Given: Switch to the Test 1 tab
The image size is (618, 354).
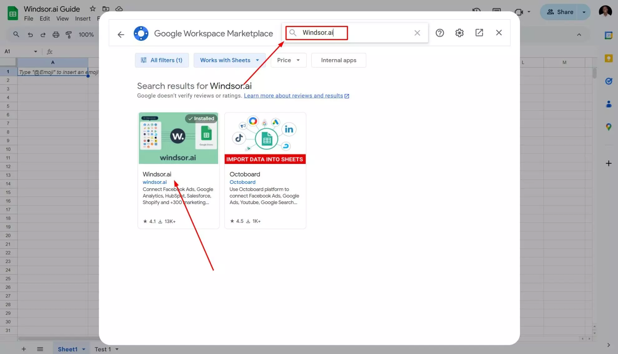Looking at the screenshot, I should [103, 349].
